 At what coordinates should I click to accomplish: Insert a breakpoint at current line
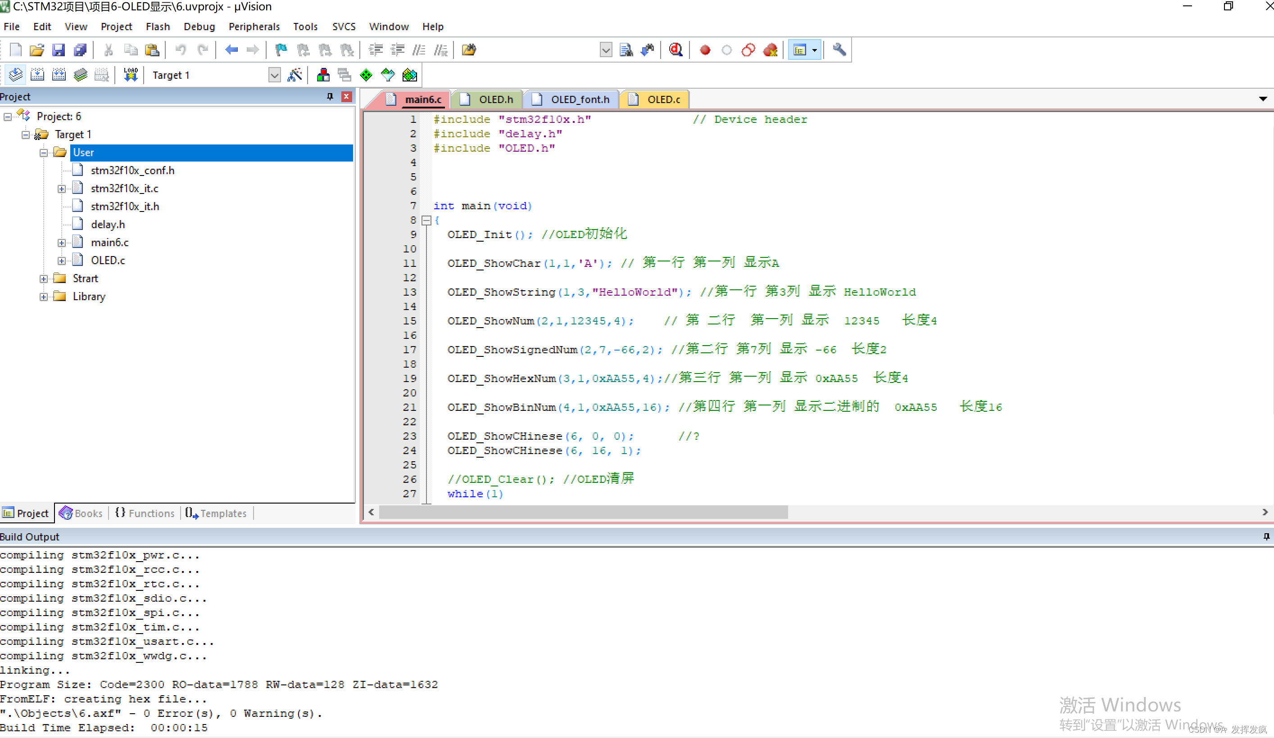pos(705,49)
